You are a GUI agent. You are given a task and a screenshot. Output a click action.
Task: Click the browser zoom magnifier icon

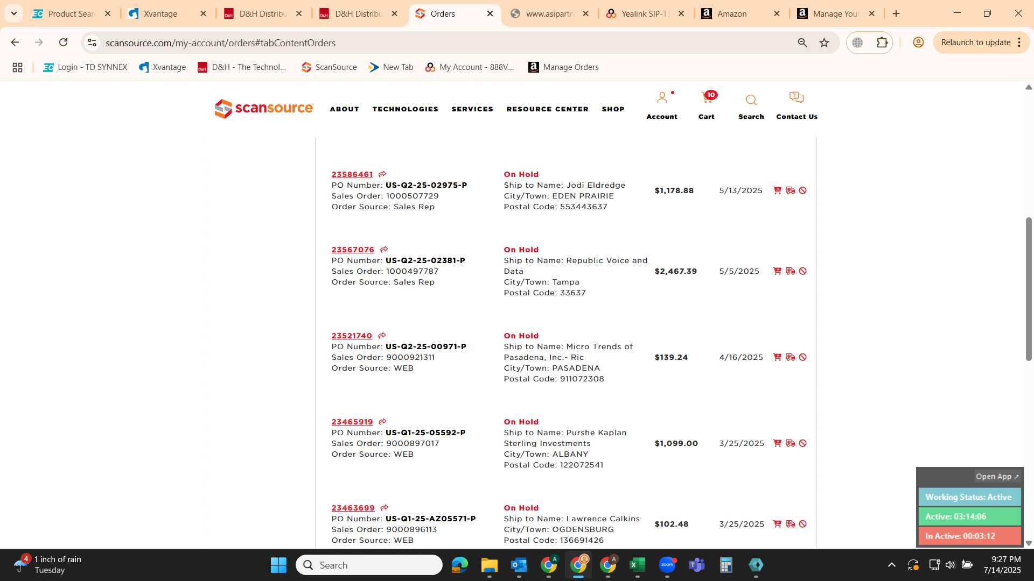(x=802, y=42)
